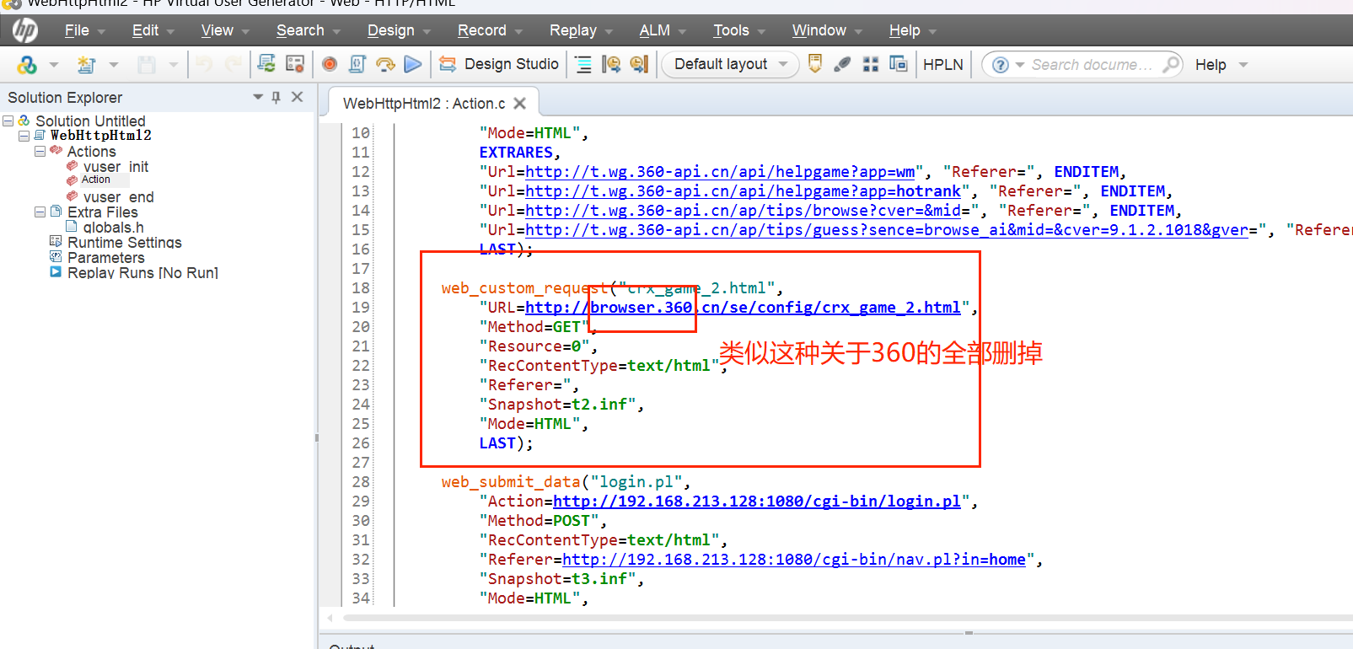This screenshot has width=1353, height=649.
Task: Open the Add to Solution dropdown arrow
Action: coord(54,65)
